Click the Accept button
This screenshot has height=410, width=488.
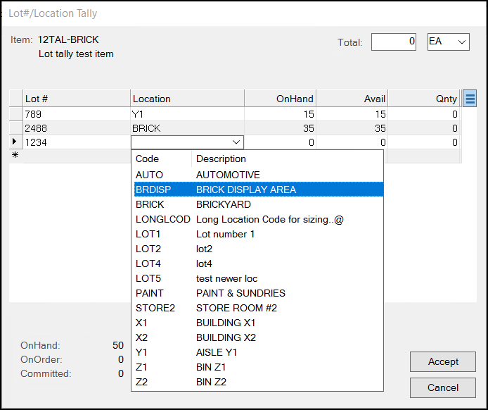(x=443, y=361)
